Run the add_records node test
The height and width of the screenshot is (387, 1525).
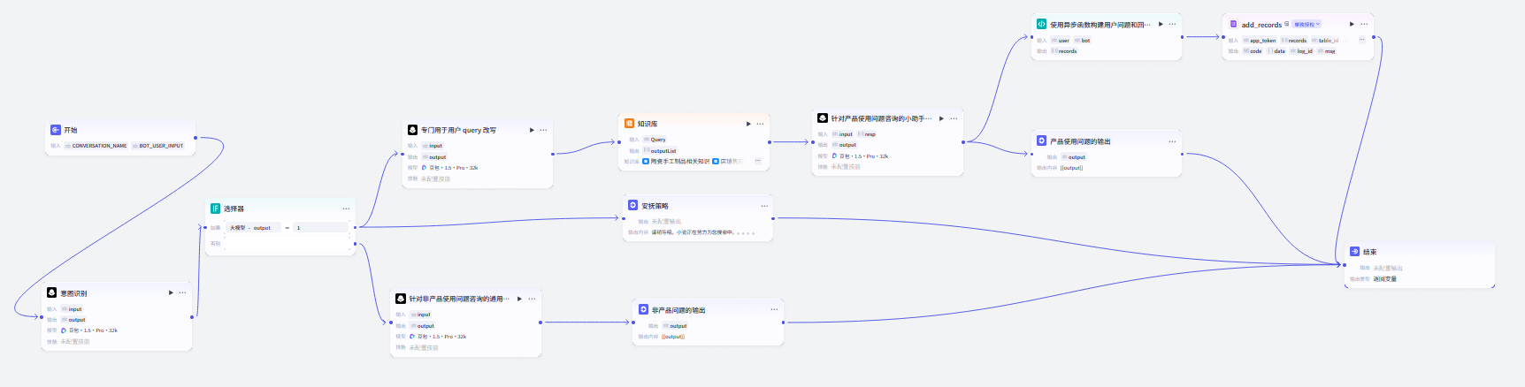(1352, 24)
